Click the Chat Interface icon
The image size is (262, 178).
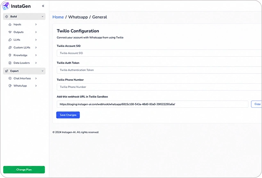(x=10, y=78)
